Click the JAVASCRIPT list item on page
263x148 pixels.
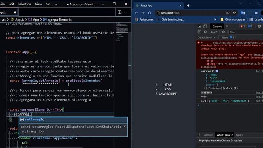[168, 94]
